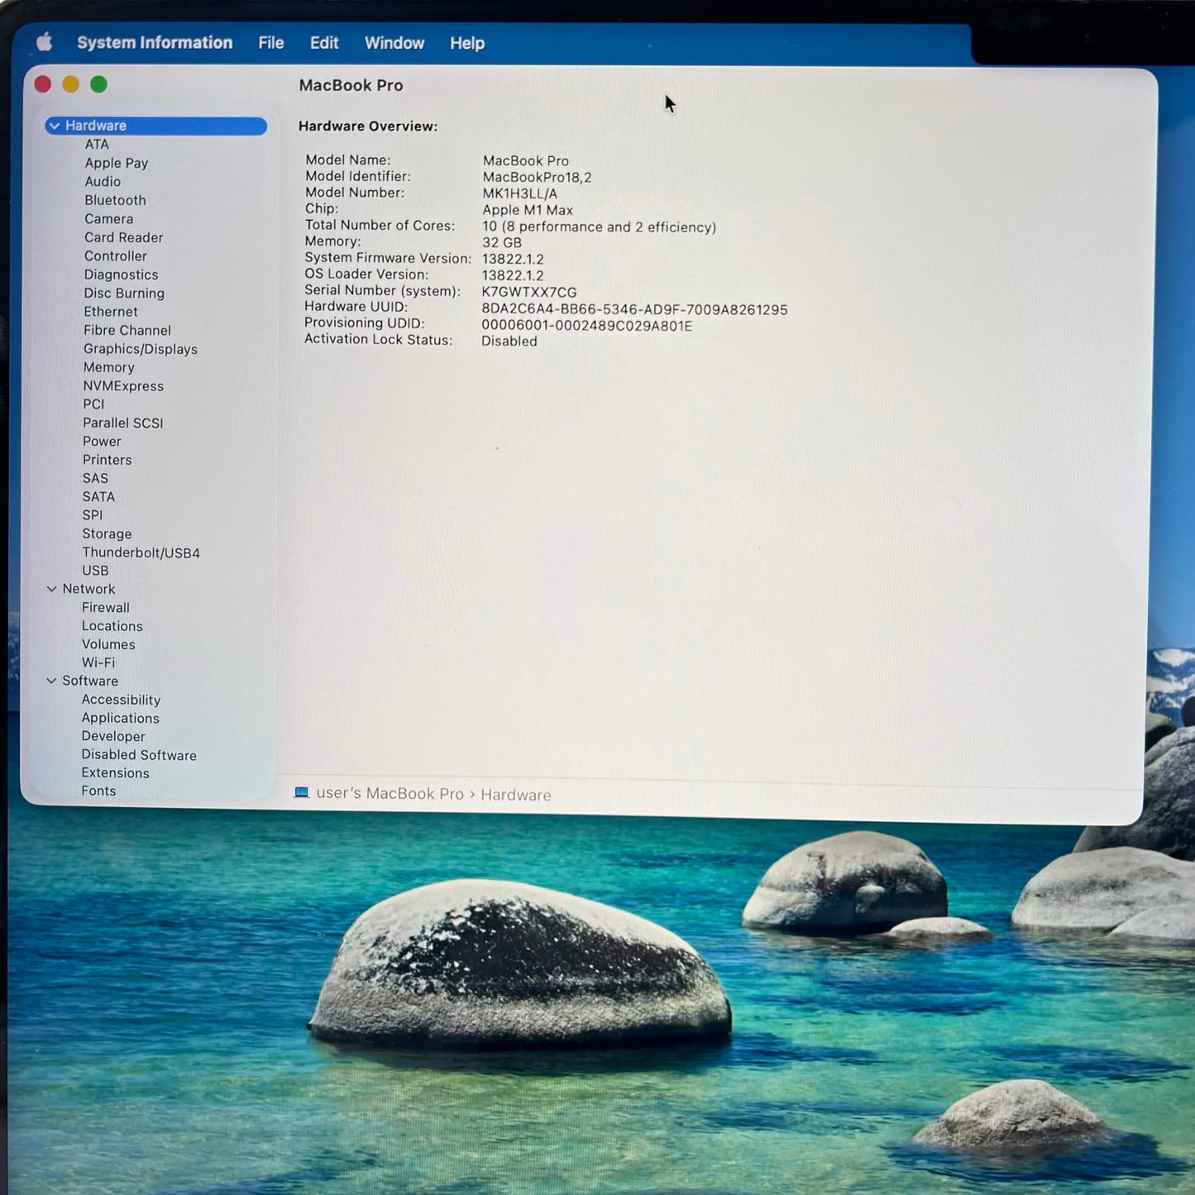Click the MacBookPro18,2 model identifier

click(x=537, y=177)
